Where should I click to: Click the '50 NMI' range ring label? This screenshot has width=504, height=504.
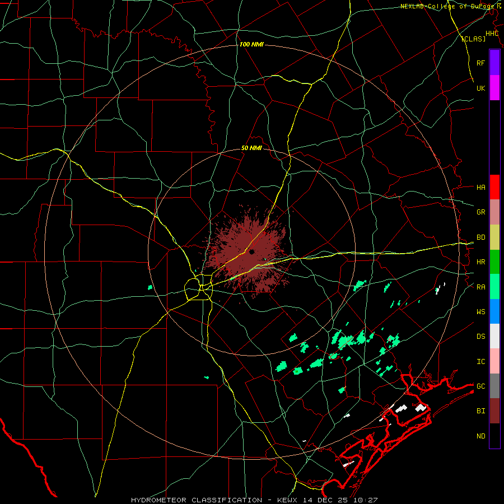(251, 148)
